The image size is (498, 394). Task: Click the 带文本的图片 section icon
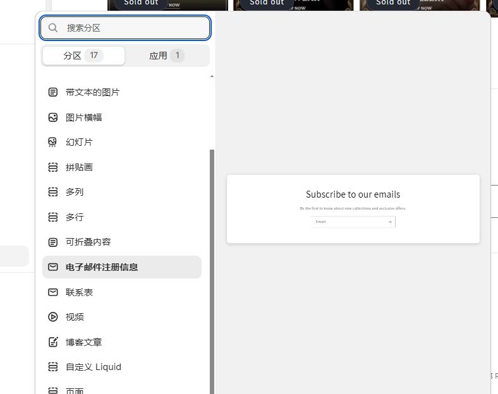pyautogui.click(x=52, y=92)
